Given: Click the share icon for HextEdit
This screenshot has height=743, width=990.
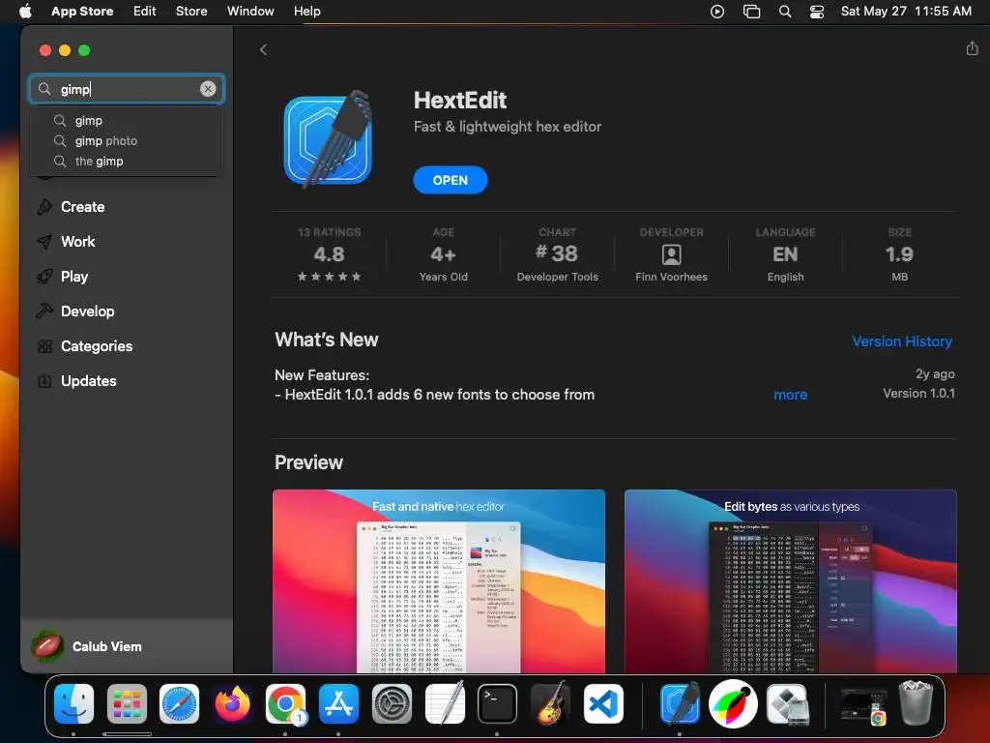Looking at the screenshot, I should pos(972,48).
